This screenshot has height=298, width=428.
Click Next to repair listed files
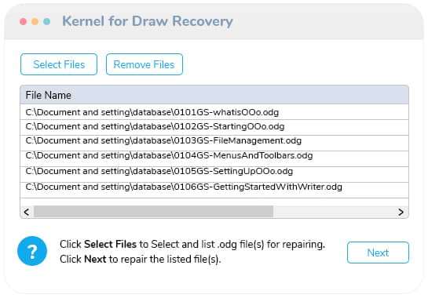[378, 253]
